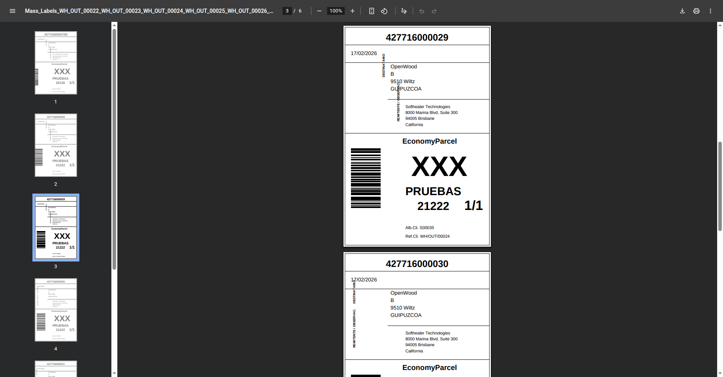Open the draw annotation tool
Viewport: 723px width, 377px height.
(404, 11)
